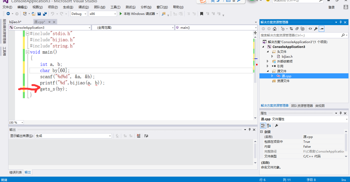Open the 工具箱 side tab
The height and width of the screenshot is (182, 350).
[x=4, y=51]
